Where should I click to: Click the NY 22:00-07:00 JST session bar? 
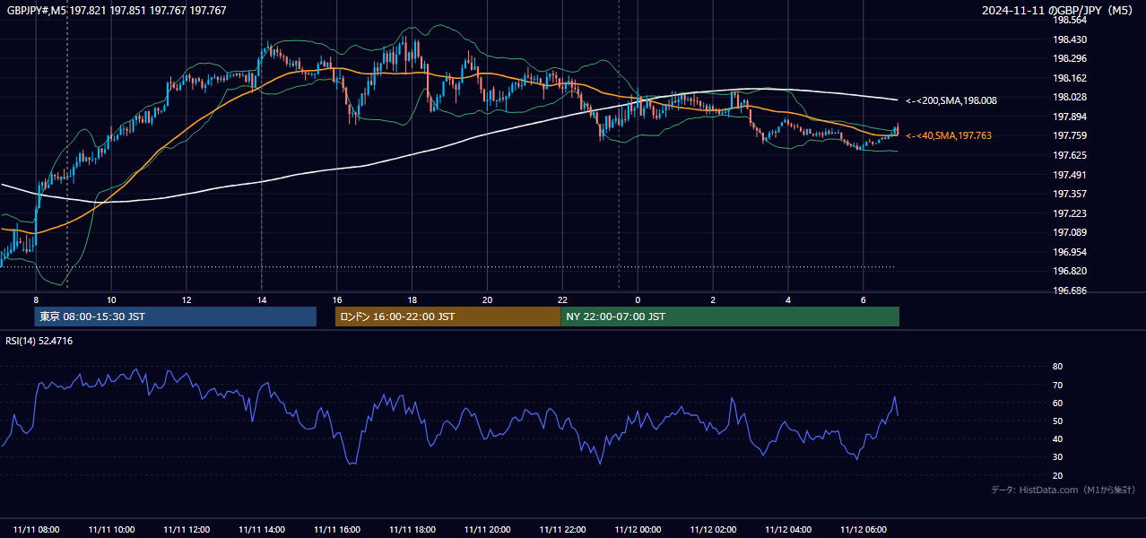click(x=730, y=317)
